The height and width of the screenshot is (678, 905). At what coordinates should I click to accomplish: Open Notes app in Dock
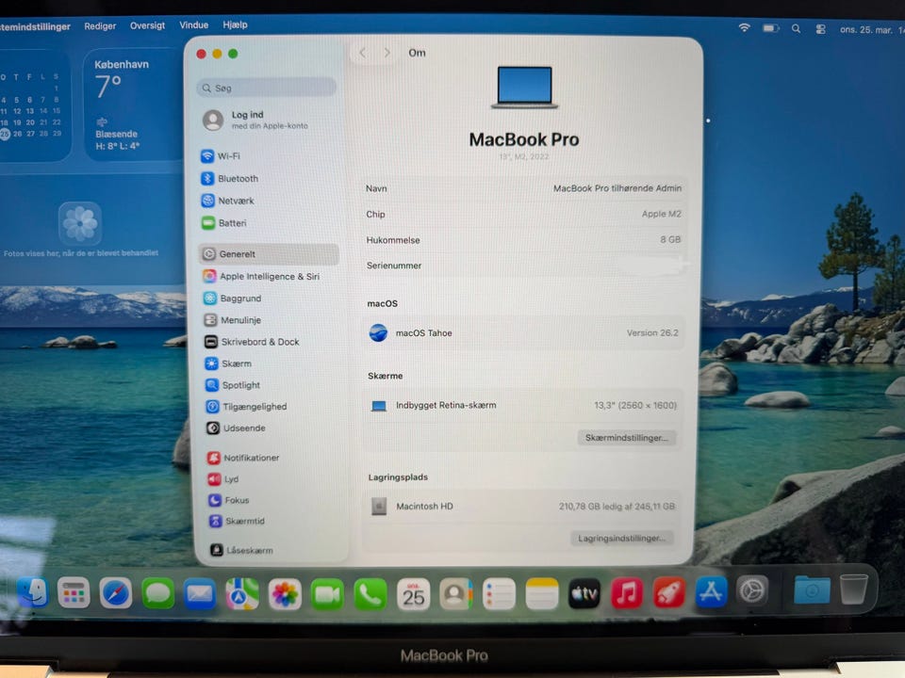point(542,594)
